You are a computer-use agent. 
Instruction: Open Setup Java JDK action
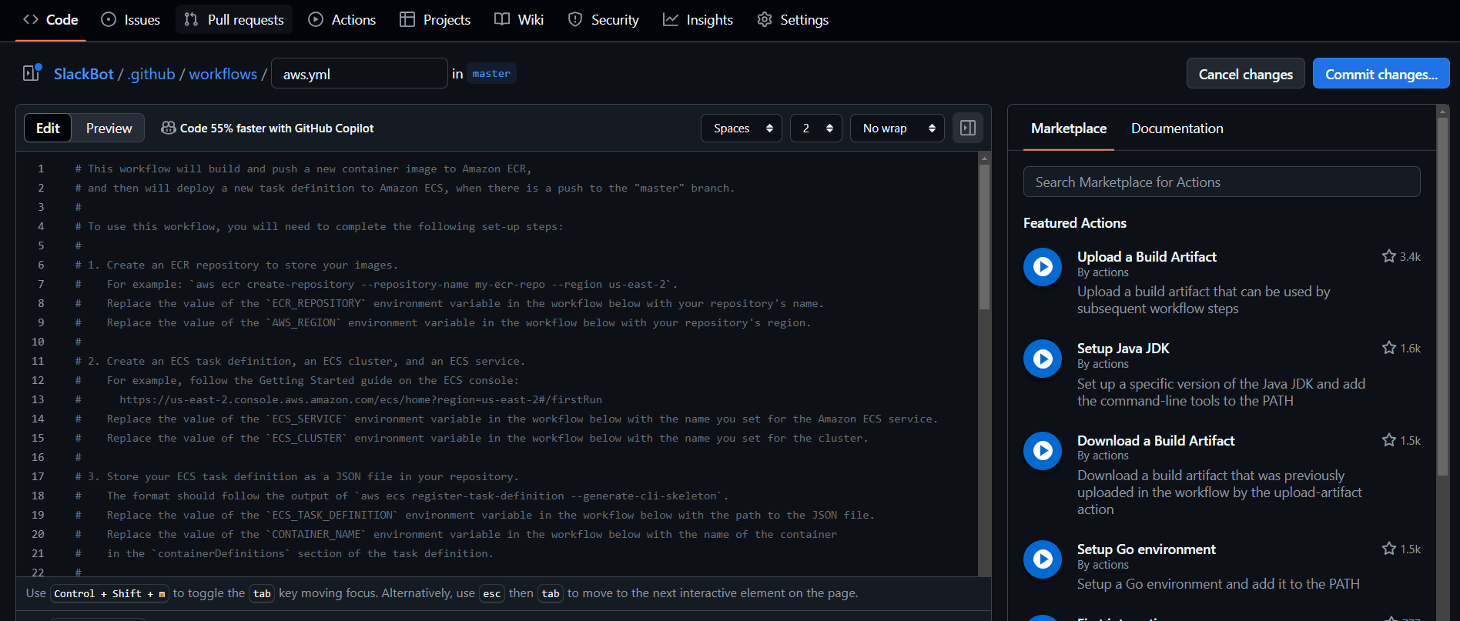point(1123,349)
